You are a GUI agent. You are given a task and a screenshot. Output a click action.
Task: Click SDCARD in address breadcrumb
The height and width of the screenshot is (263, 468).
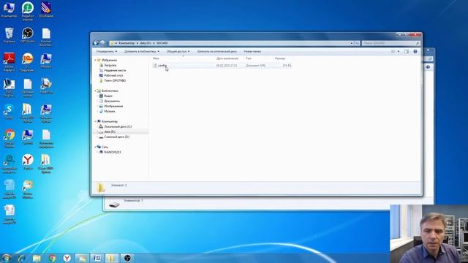(x=162, y=43)
